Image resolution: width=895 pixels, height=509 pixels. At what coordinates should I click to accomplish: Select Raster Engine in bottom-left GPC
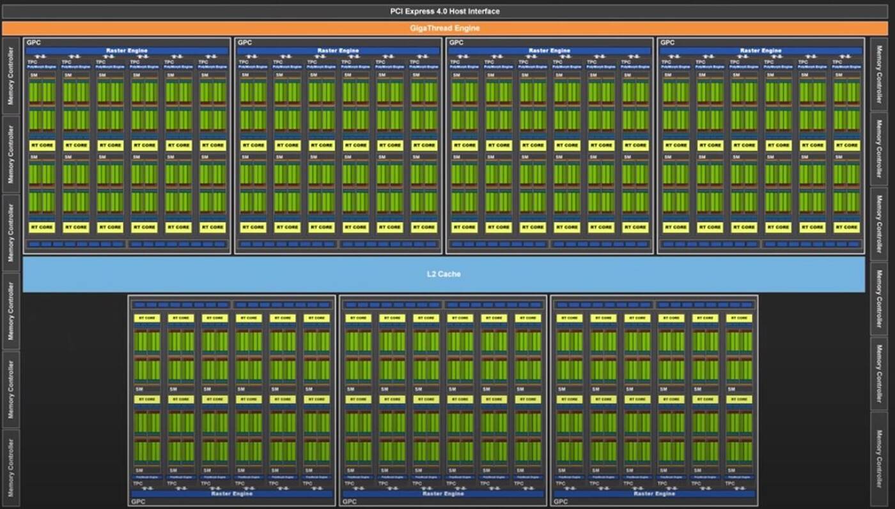point(231,494)
